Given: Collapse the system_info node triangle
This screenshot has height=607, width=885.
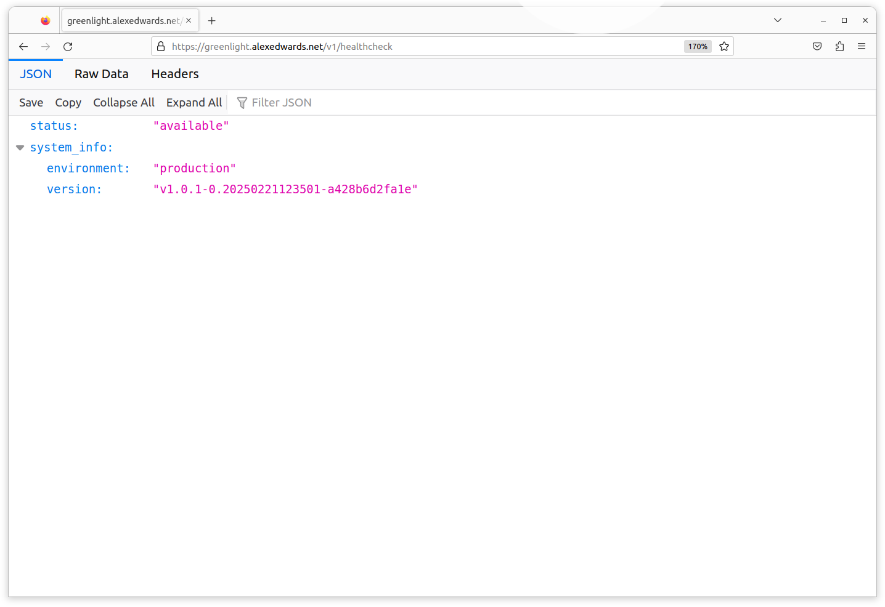Looking at the screenshot, I should coord(20,148).
